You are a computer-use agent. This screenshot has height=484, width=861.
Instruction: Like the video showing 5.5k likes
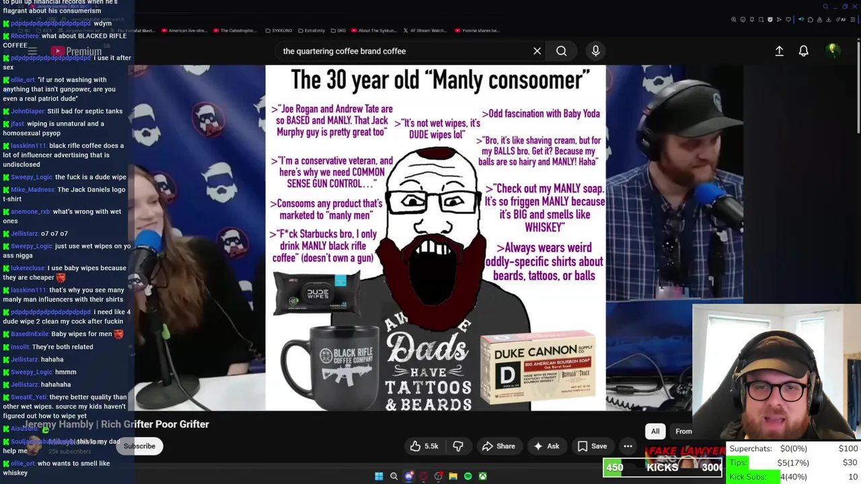tap(424, 446)
